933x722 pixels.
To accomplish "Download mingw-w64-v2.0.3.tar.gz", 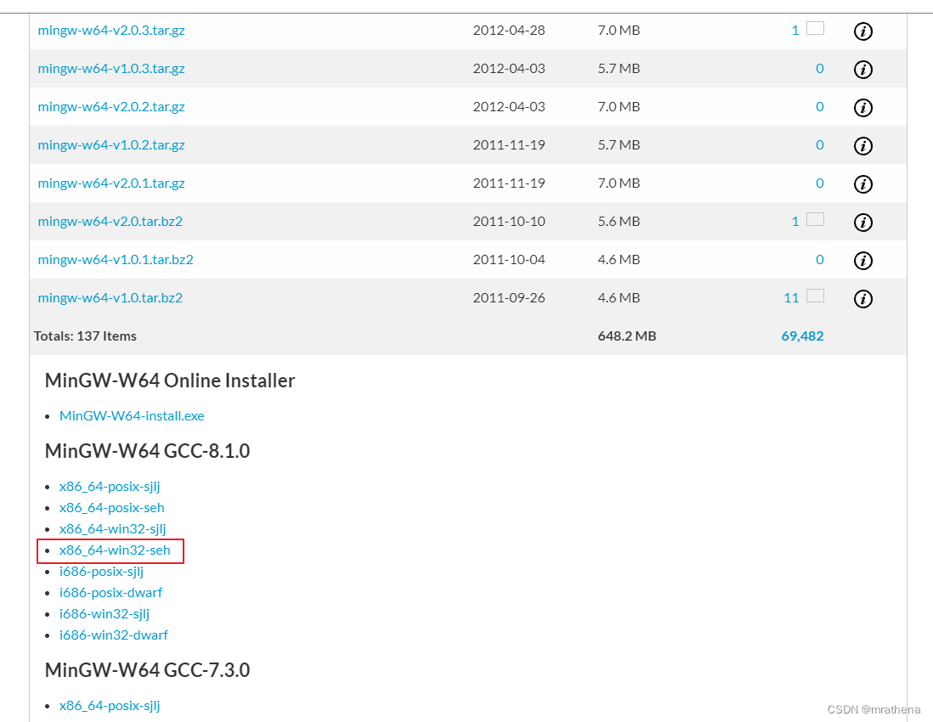I will (111, 31).
